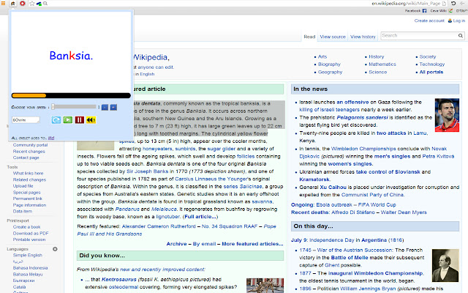The width and height of the screenshot is (468, 293).
Task: Open the Community portal sidebar link
Action: click(x=30, y=145)
